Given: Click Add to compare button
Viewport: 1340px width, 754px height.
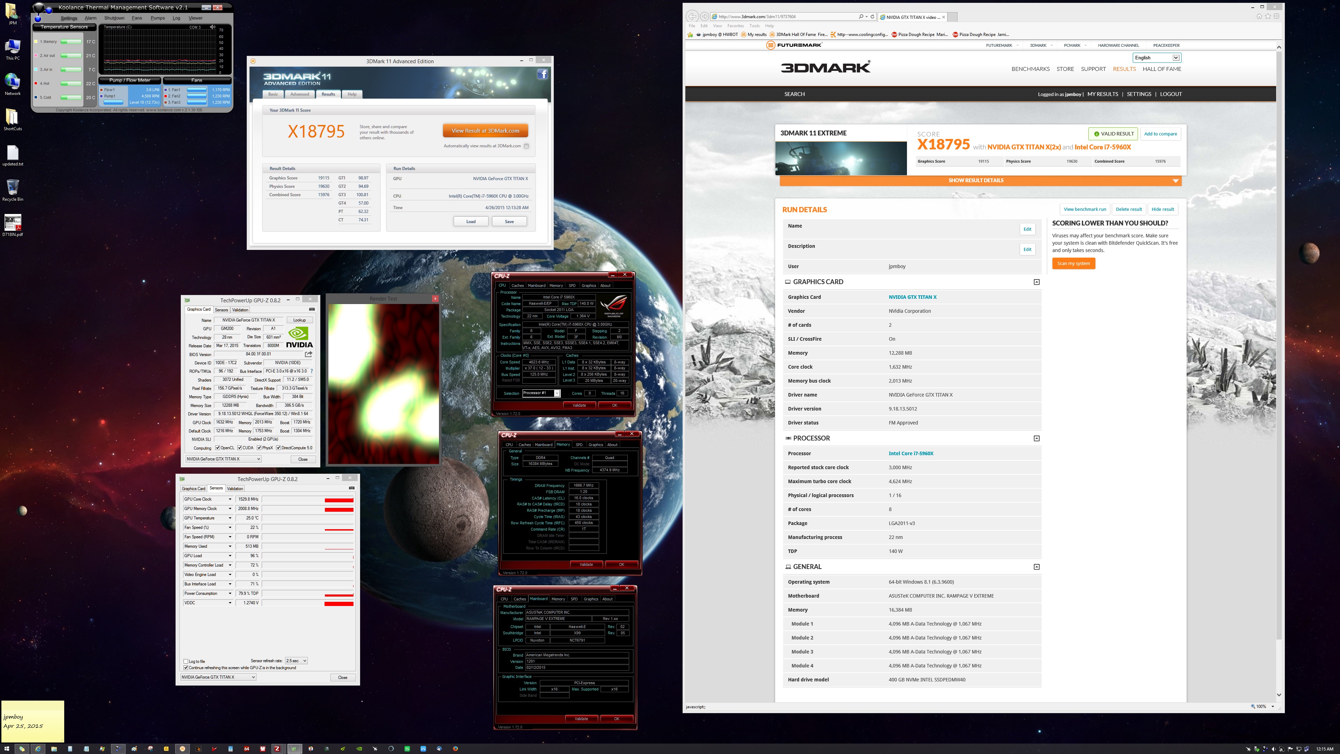Looking at the screenshot, I should click(1160, 134).
